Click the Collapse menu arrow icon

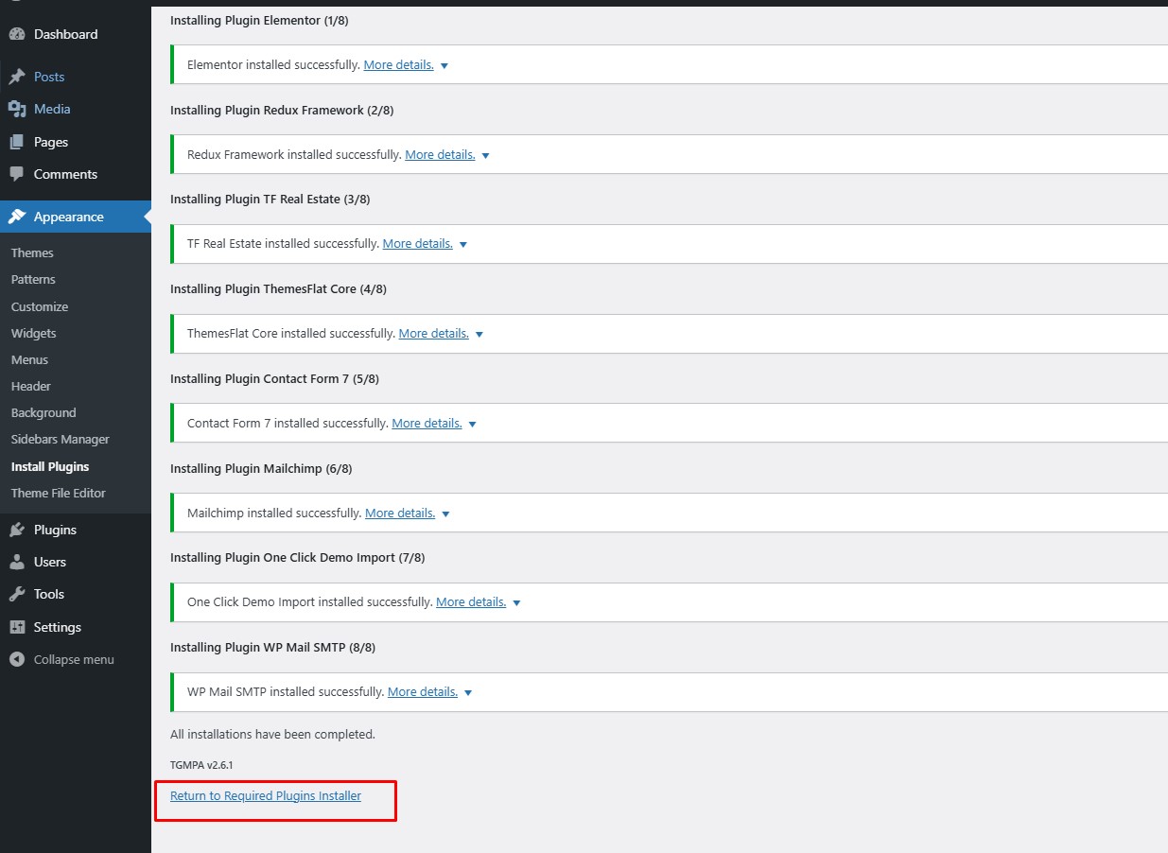pyautogui.click(x=17, y=659)
